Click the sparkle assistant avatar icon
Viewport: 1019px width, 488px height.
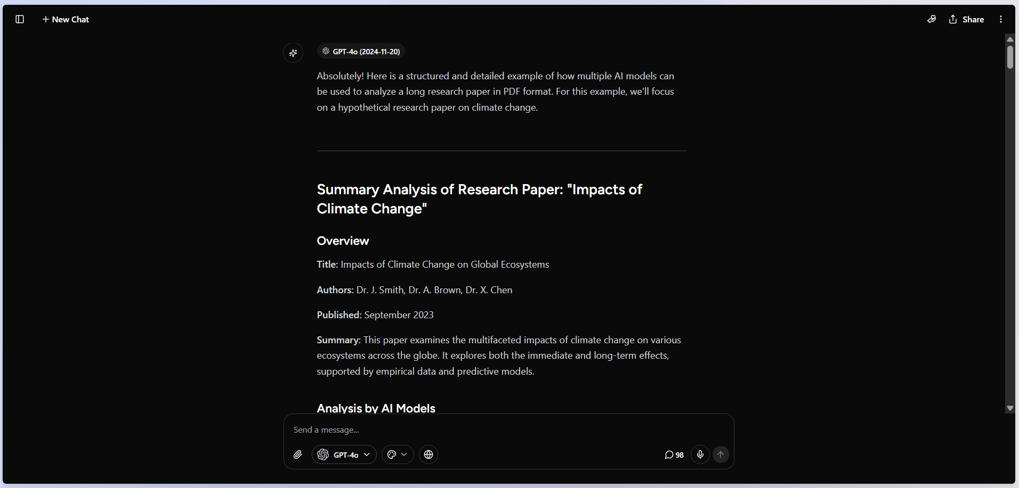[x=293, y=53]
